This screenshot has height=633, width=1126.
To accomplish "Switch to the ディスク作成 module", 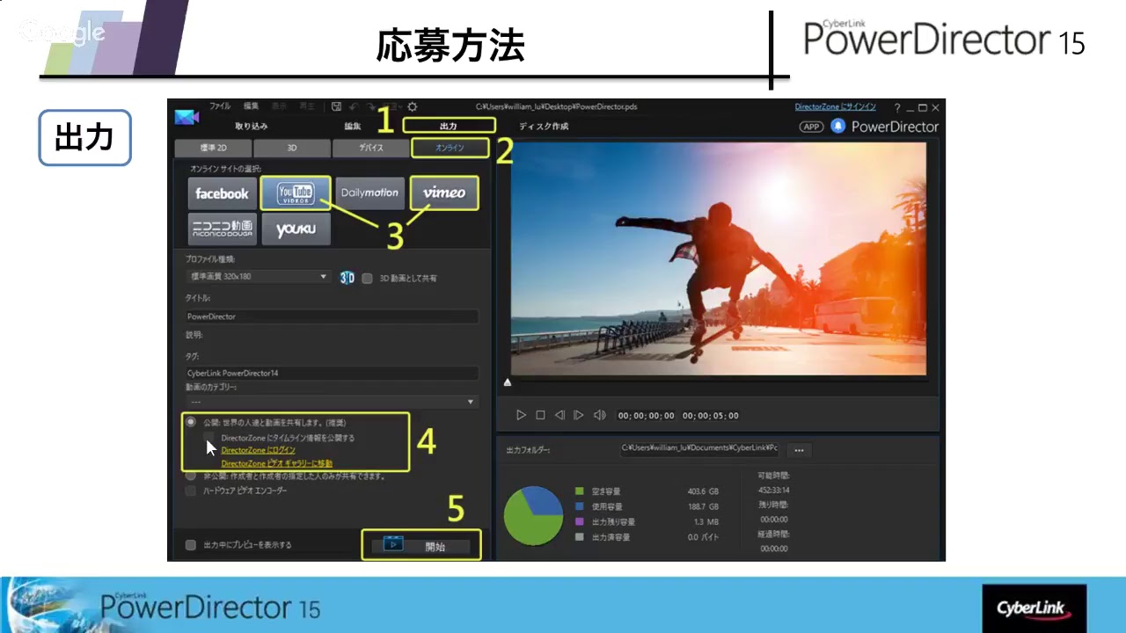I will [544, 126].
